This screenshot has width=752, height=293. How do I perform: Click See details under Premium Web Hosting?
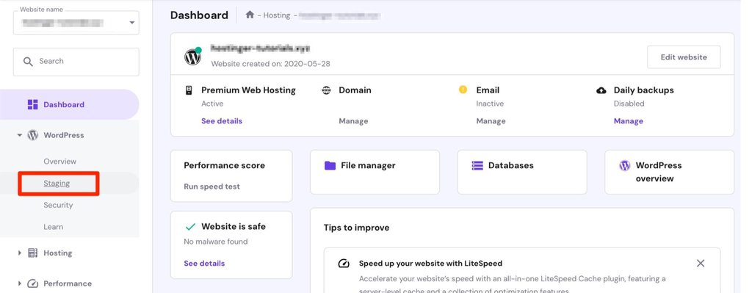click(x=222, y=121)
